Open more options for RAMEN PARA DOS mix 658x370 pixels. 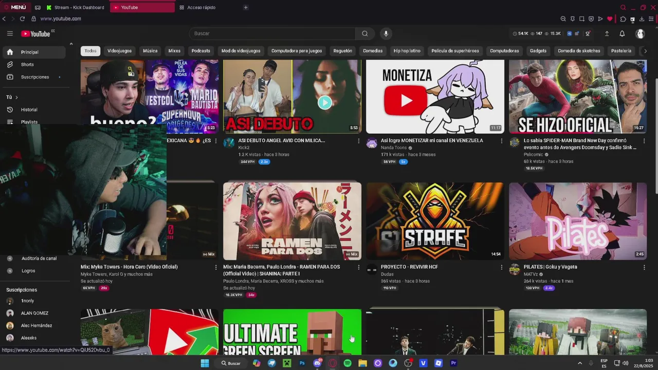359,267
